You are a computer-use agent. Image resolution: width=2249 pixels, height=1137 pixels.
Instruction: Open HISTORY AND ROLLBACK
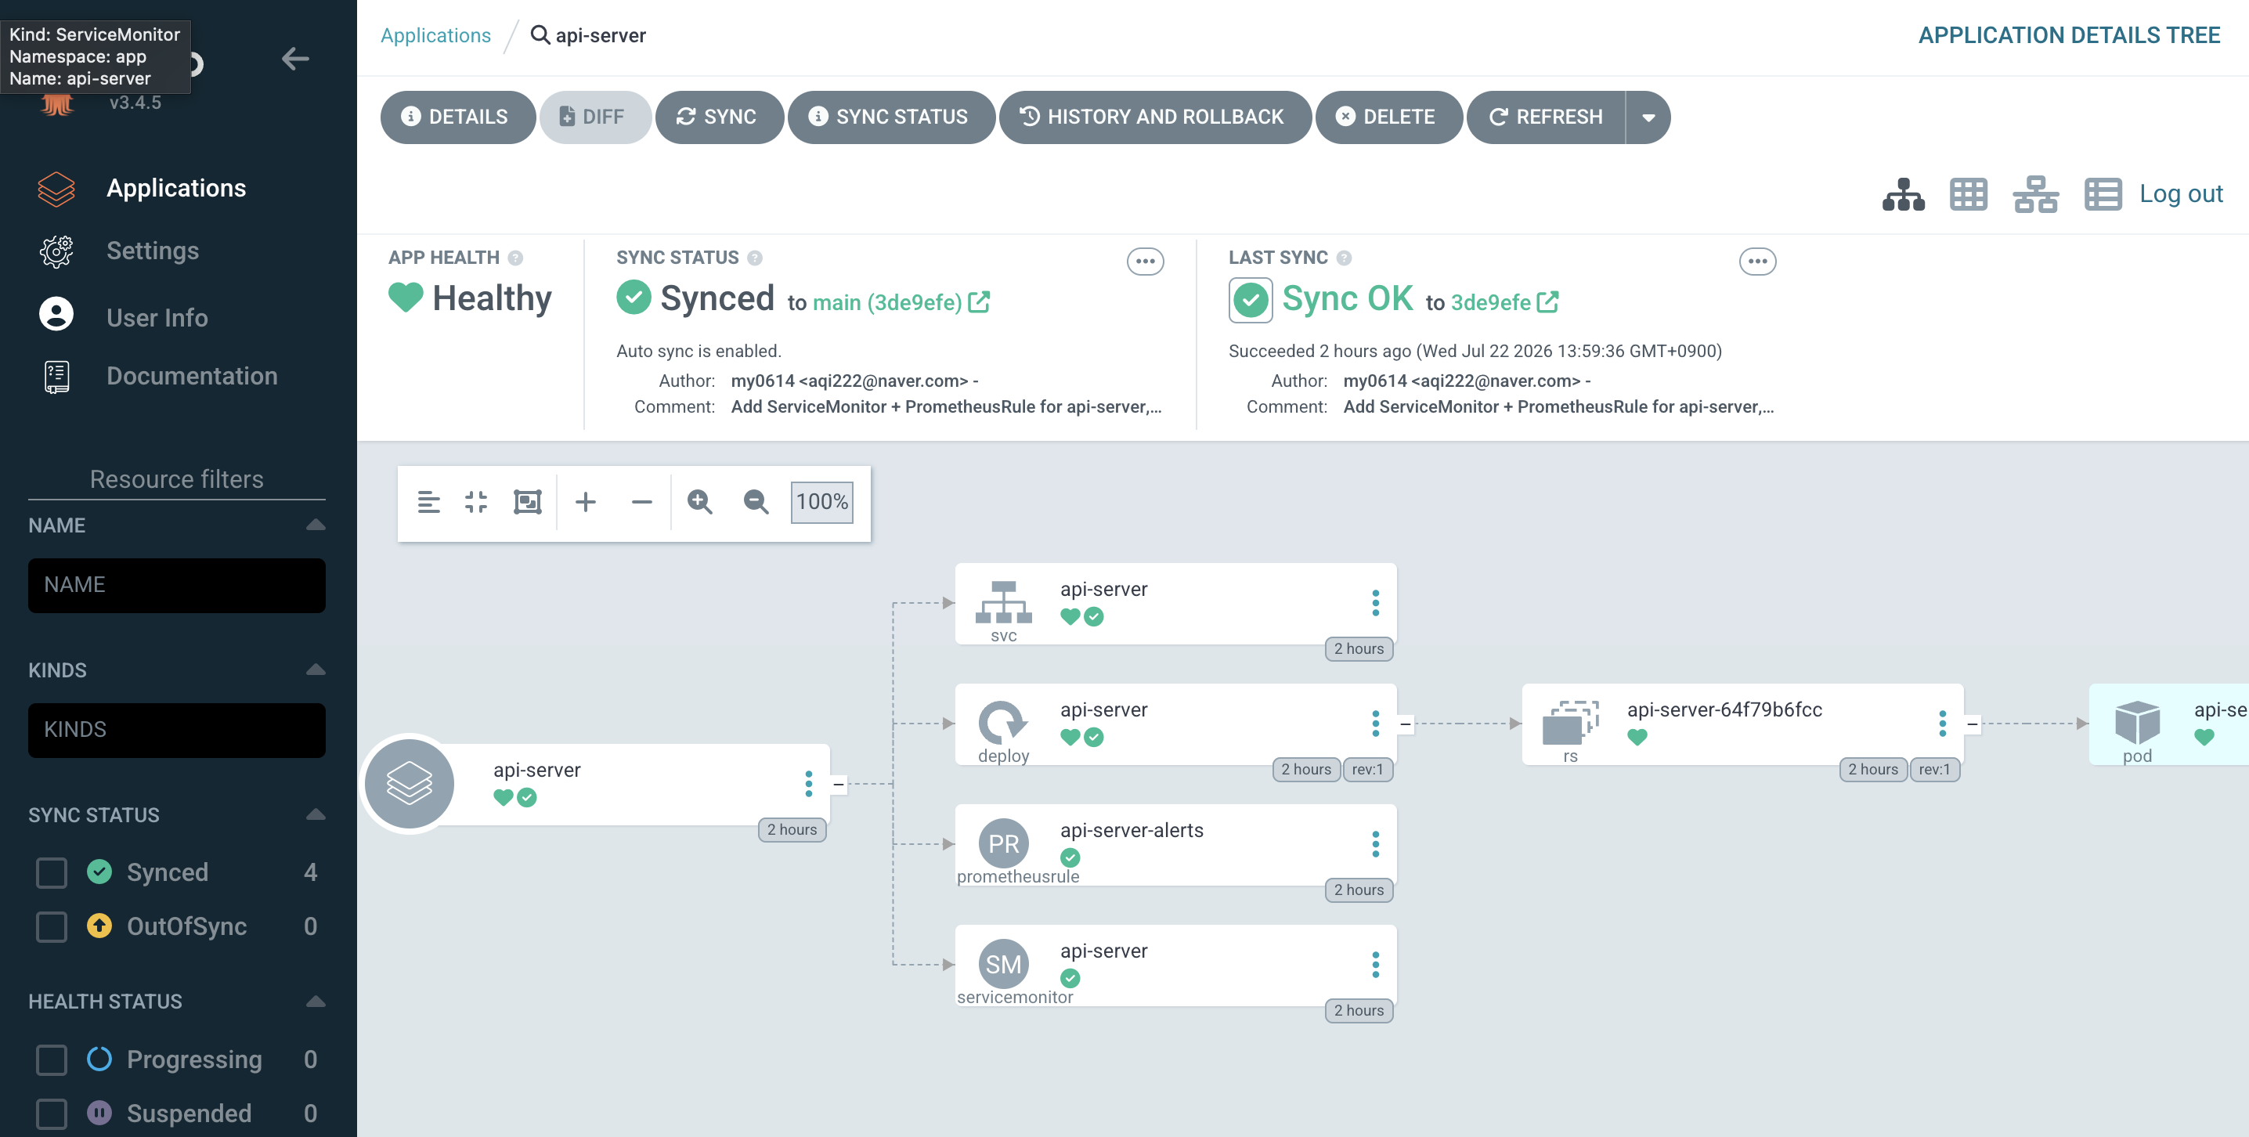coord(1155,117)
